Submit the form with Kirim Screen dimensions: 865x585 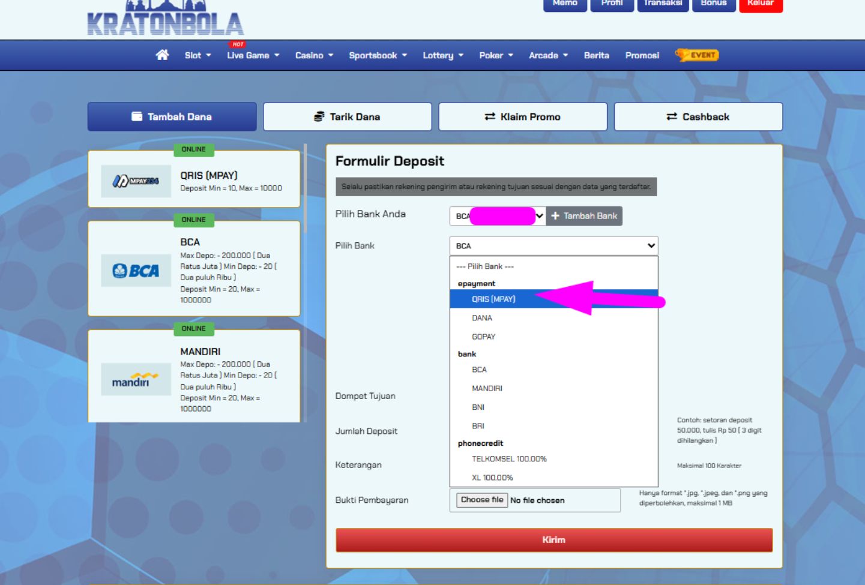(x=554, y=540)
